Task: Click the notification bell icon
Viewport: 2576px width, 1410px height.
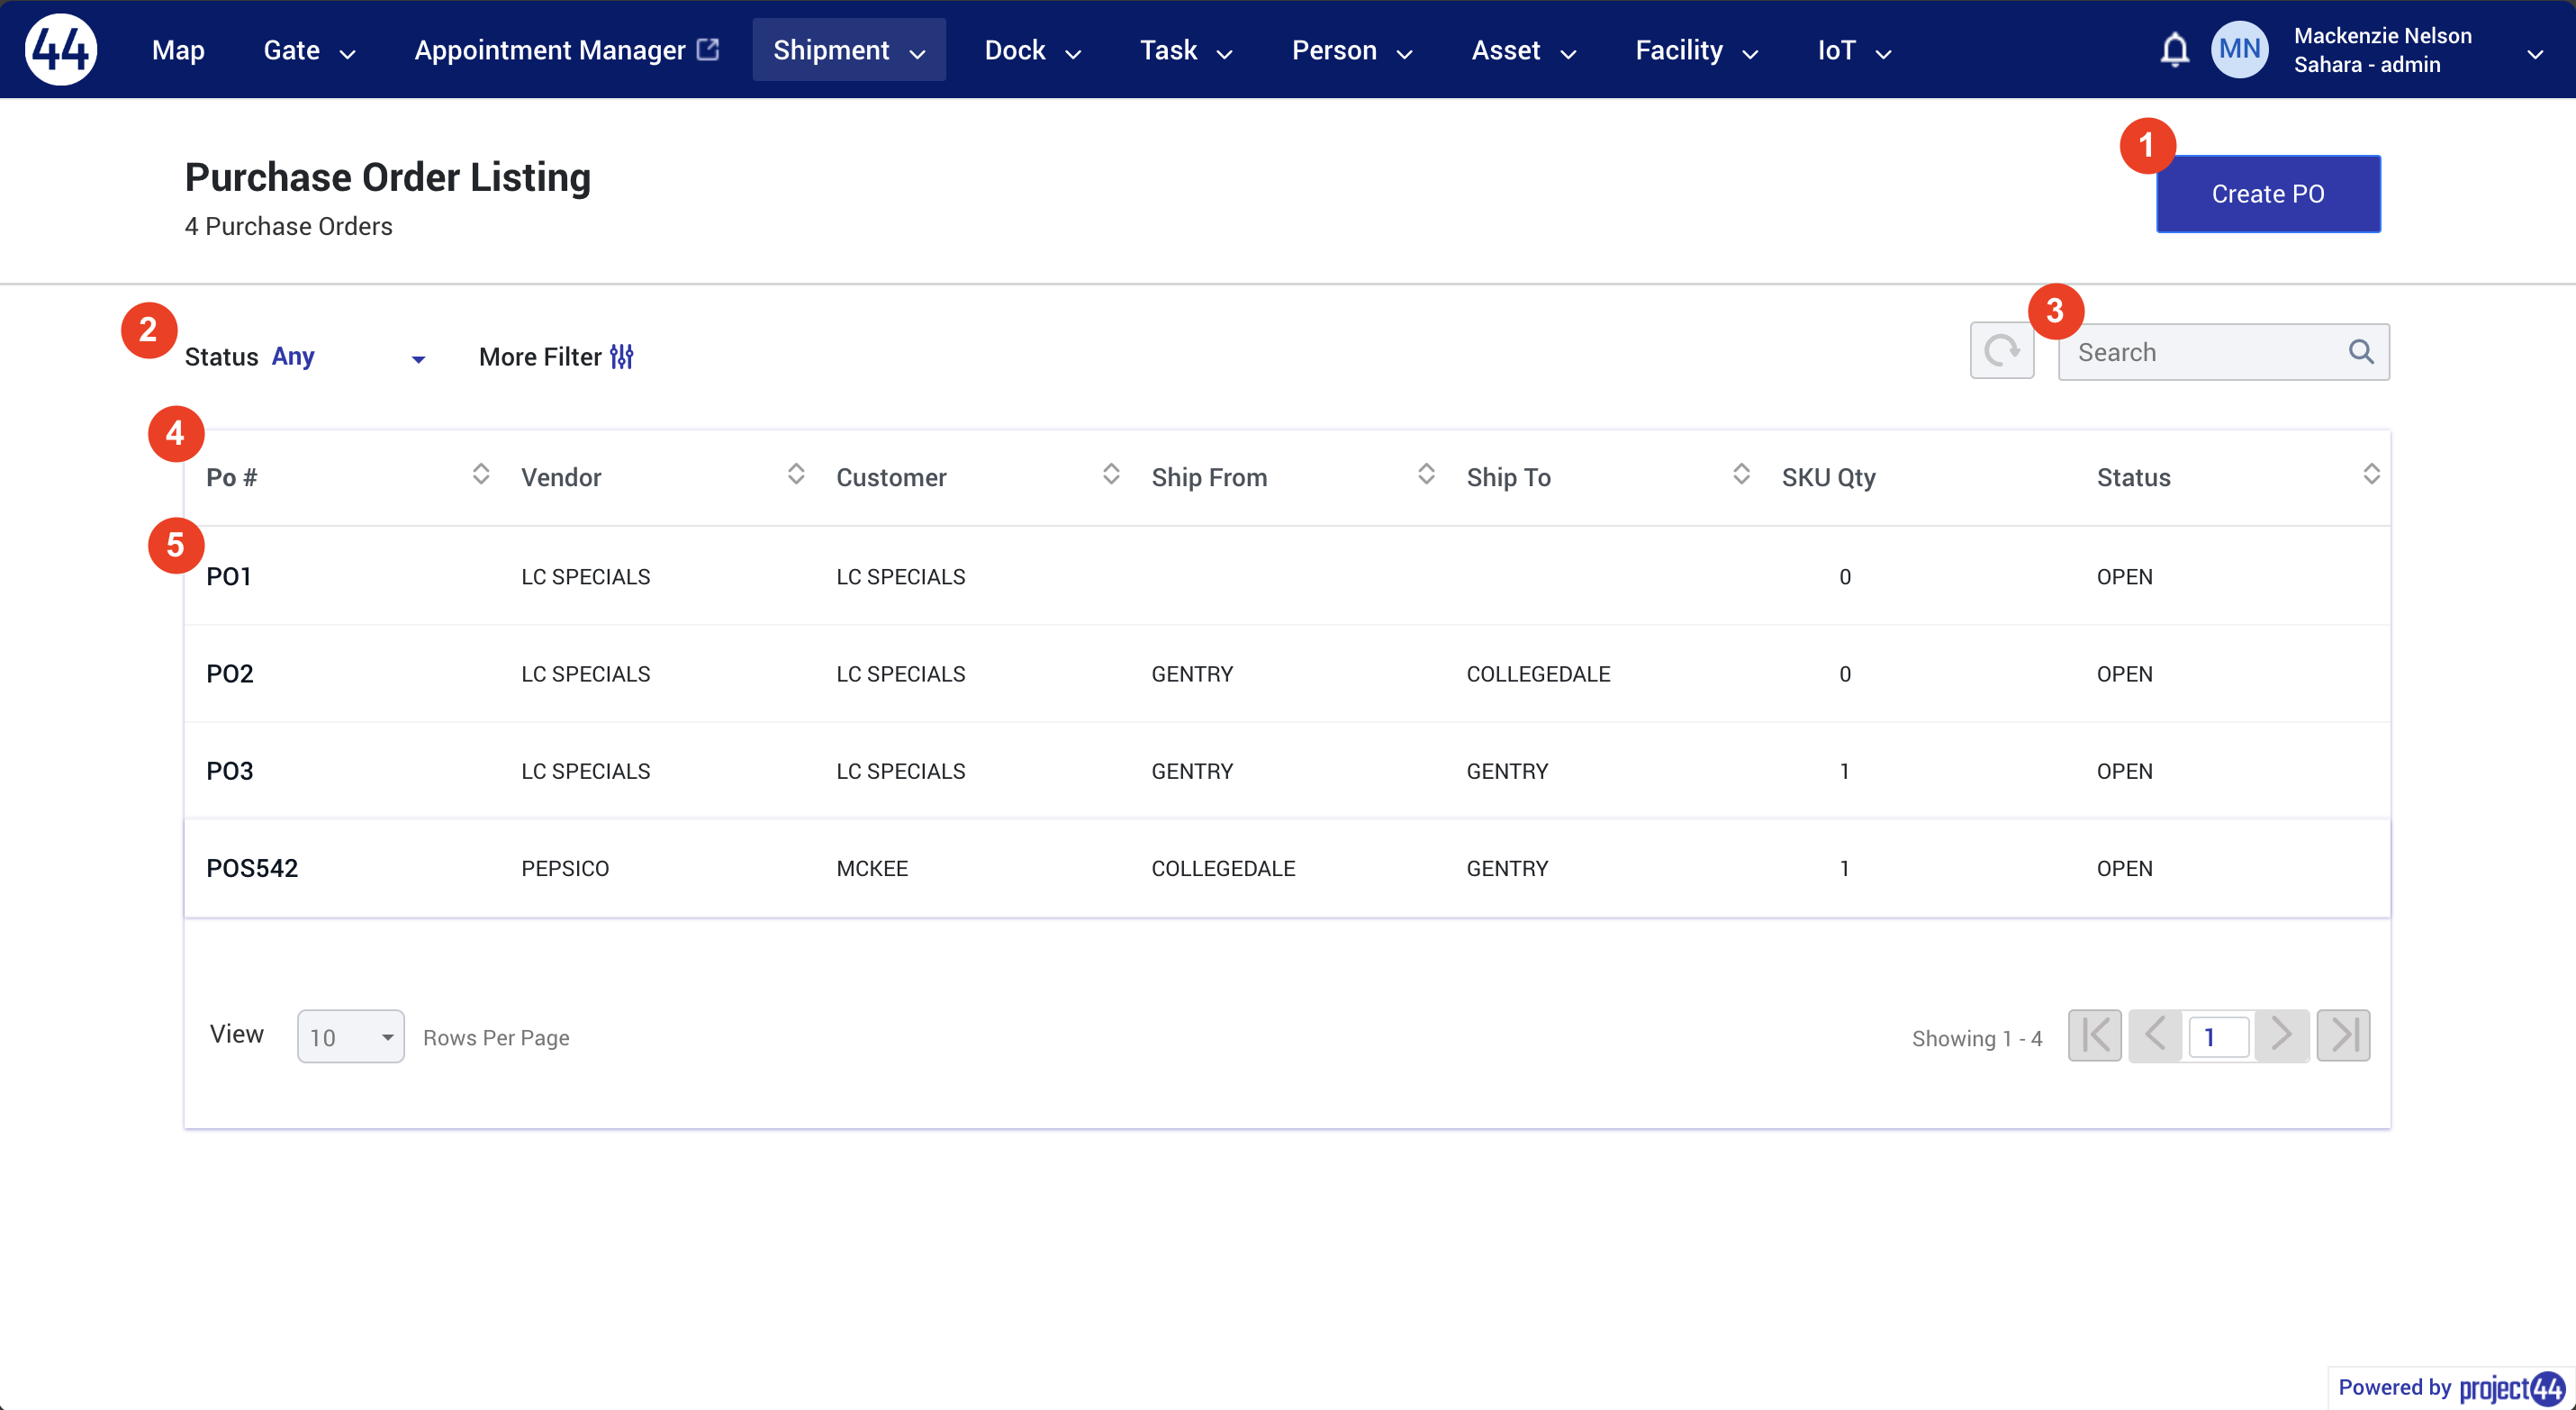Action: (2174, 49)
